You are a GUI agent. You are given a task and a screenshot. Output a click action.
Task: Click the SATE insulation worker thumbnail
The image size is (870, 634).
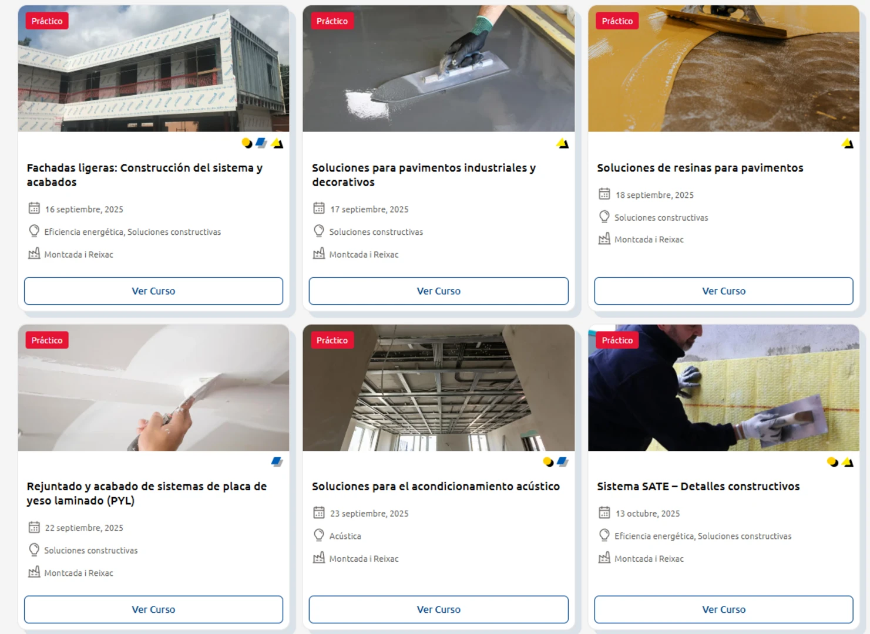click(724, 388)
